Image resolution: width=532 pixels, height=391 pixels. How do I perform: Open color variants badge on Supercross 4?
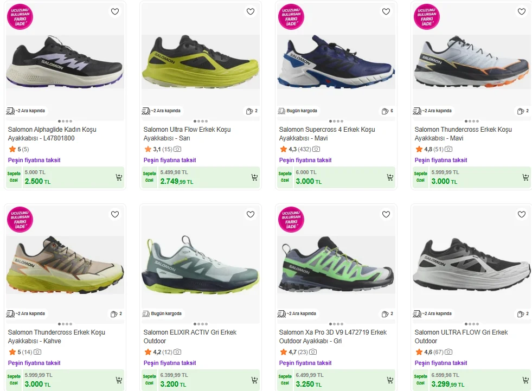point(387,111)
